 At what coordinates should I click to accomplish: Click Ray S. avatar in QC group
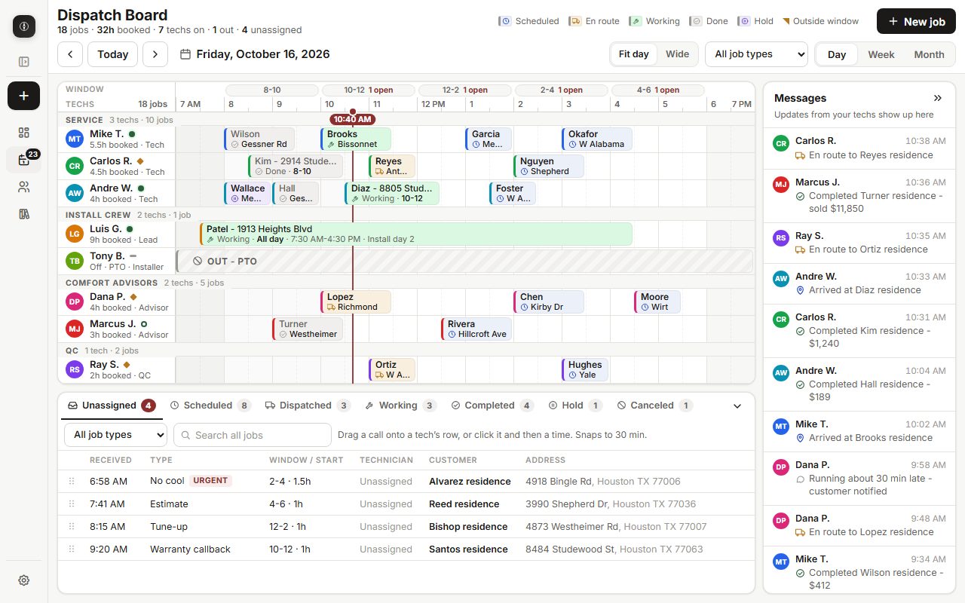[x=75, y=369]
